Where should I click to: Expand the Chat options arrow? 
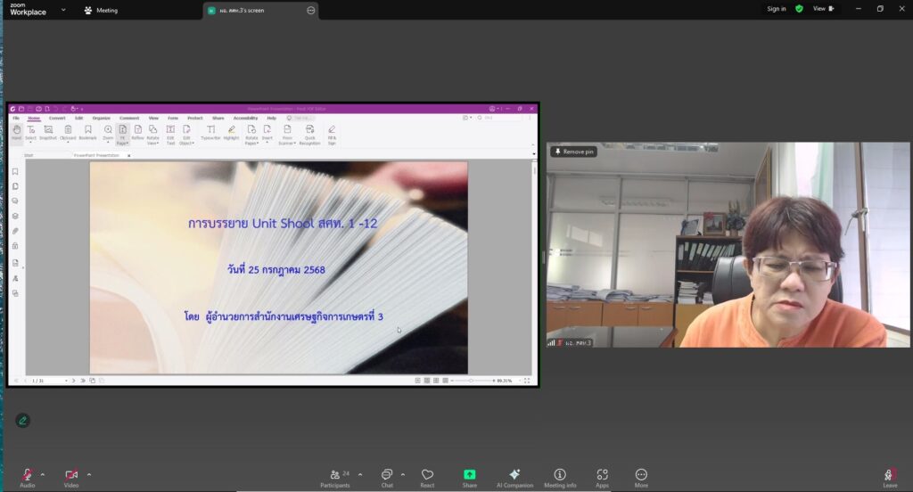(403, 474)
